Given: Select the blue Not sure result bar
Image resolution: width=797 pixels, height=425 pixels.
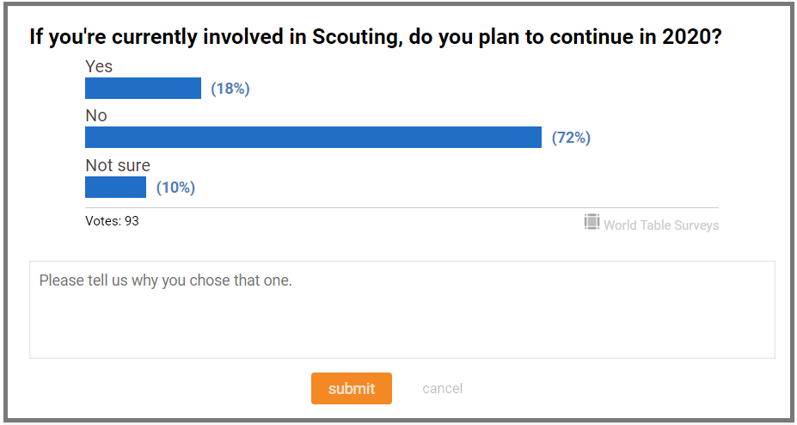Looking at the screenshot, I should [x=115, y=187].
